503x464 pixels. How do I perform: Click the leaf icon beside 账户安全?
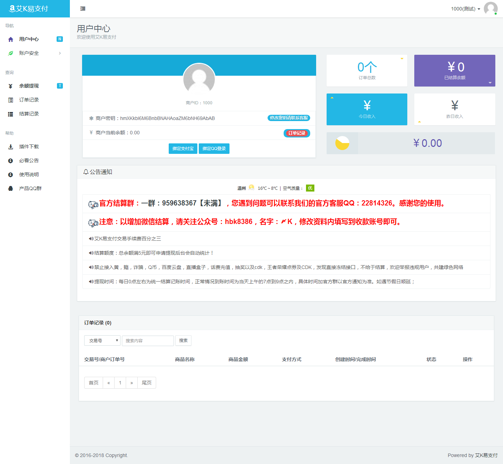[x=10, y=53]
